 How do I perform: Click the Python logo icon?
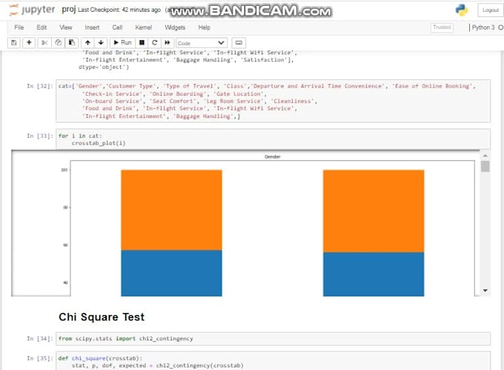point(462,10)
